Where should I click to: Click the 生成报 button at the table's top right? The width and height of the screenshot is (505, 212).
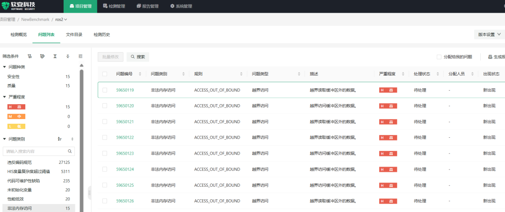tap(496, 57)
